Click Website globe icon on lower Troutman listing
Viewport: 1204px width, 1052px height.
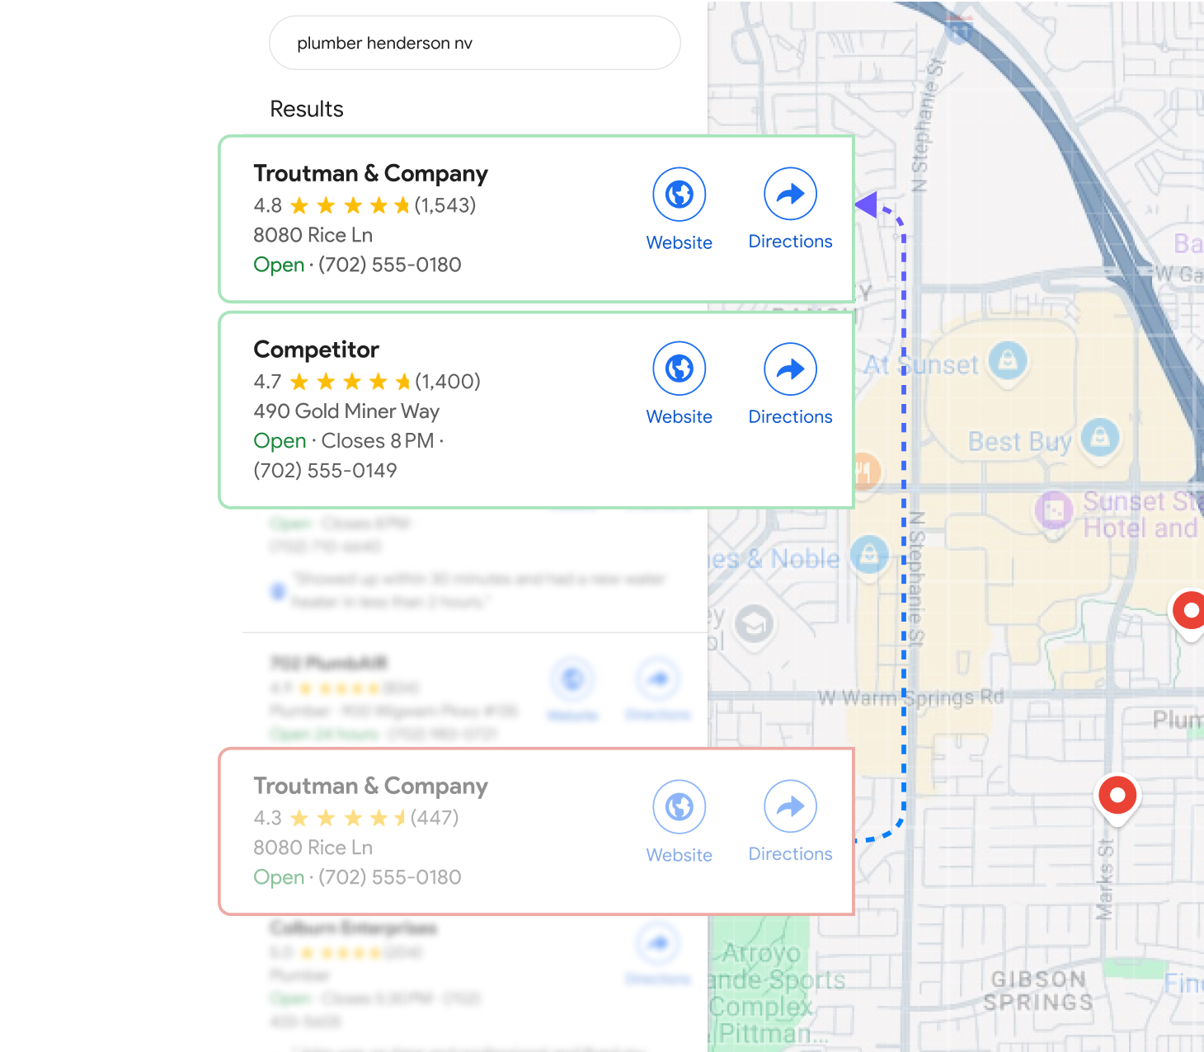click(679, 806)
